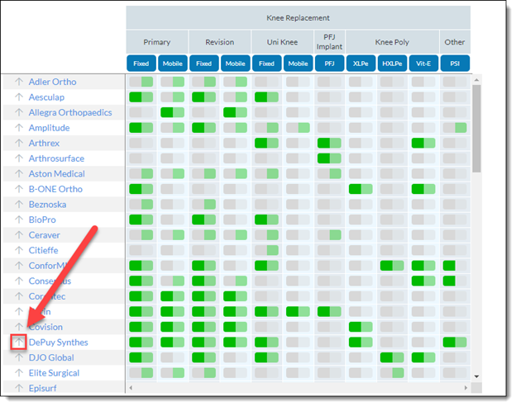Viewport: 516px width, 406px height.
Task: Select the Uni Knee Fixed column filter
Action: [266, 64]
